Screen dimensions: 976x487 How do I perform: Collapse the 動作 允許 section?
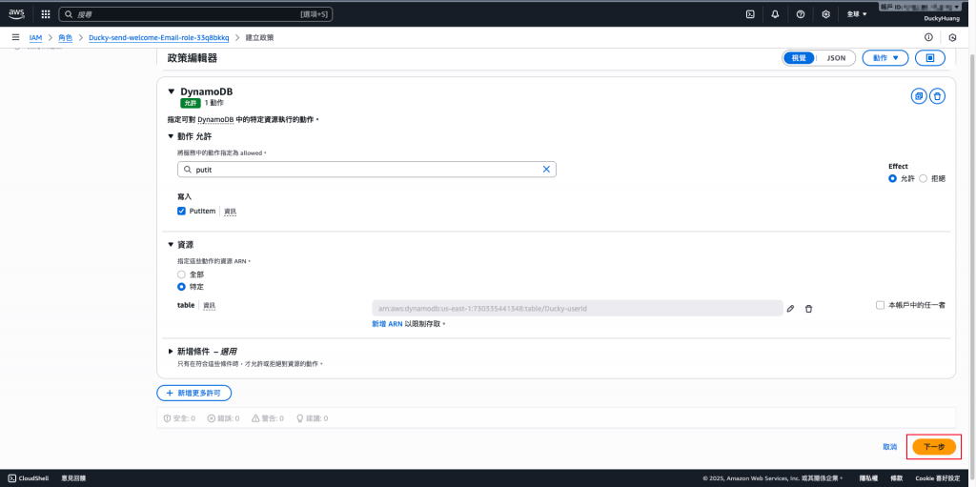172,136
